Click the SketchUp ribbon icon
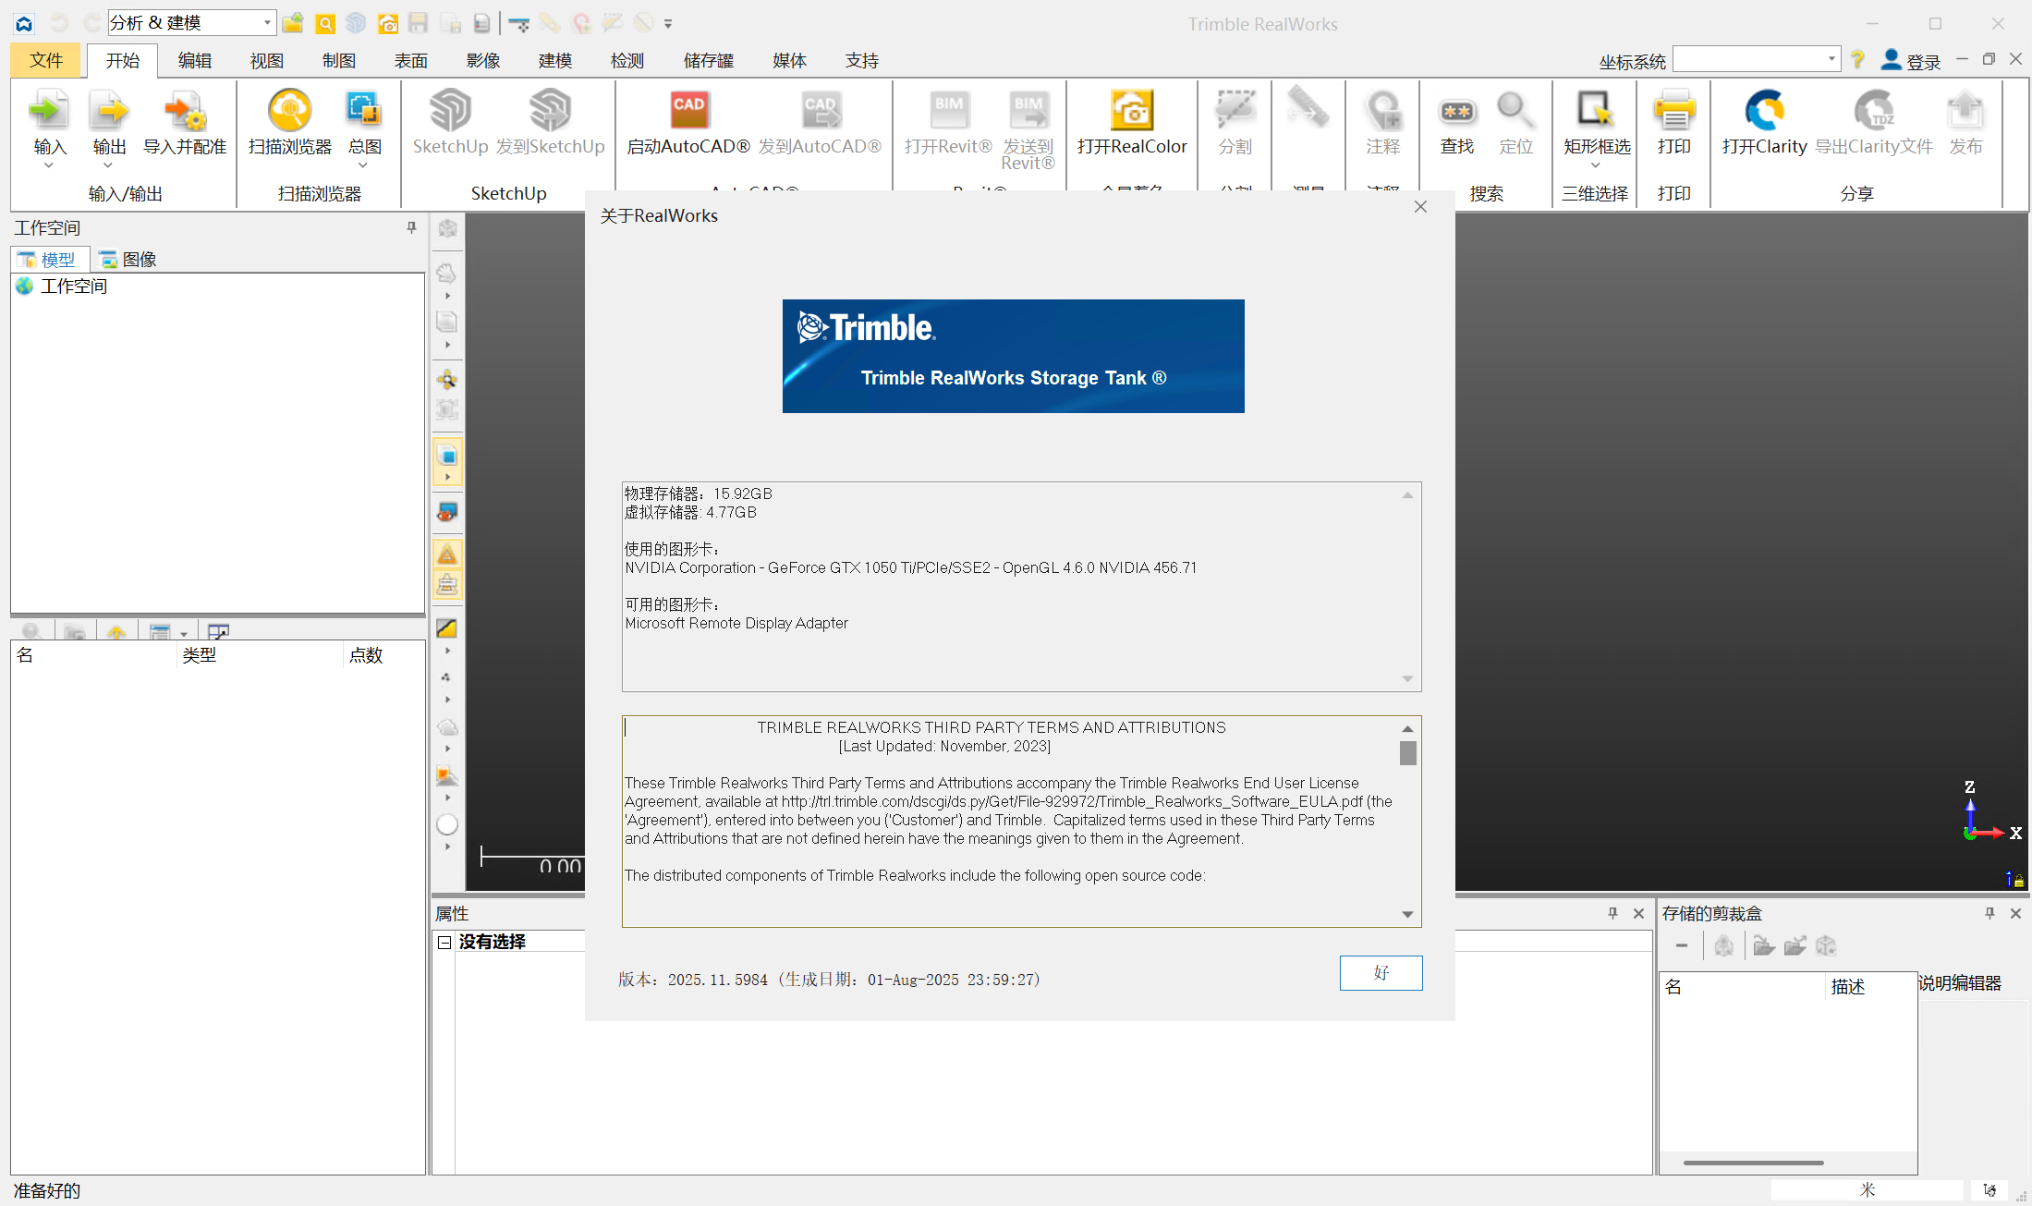 pyautogui.click(x=450, y=112)
